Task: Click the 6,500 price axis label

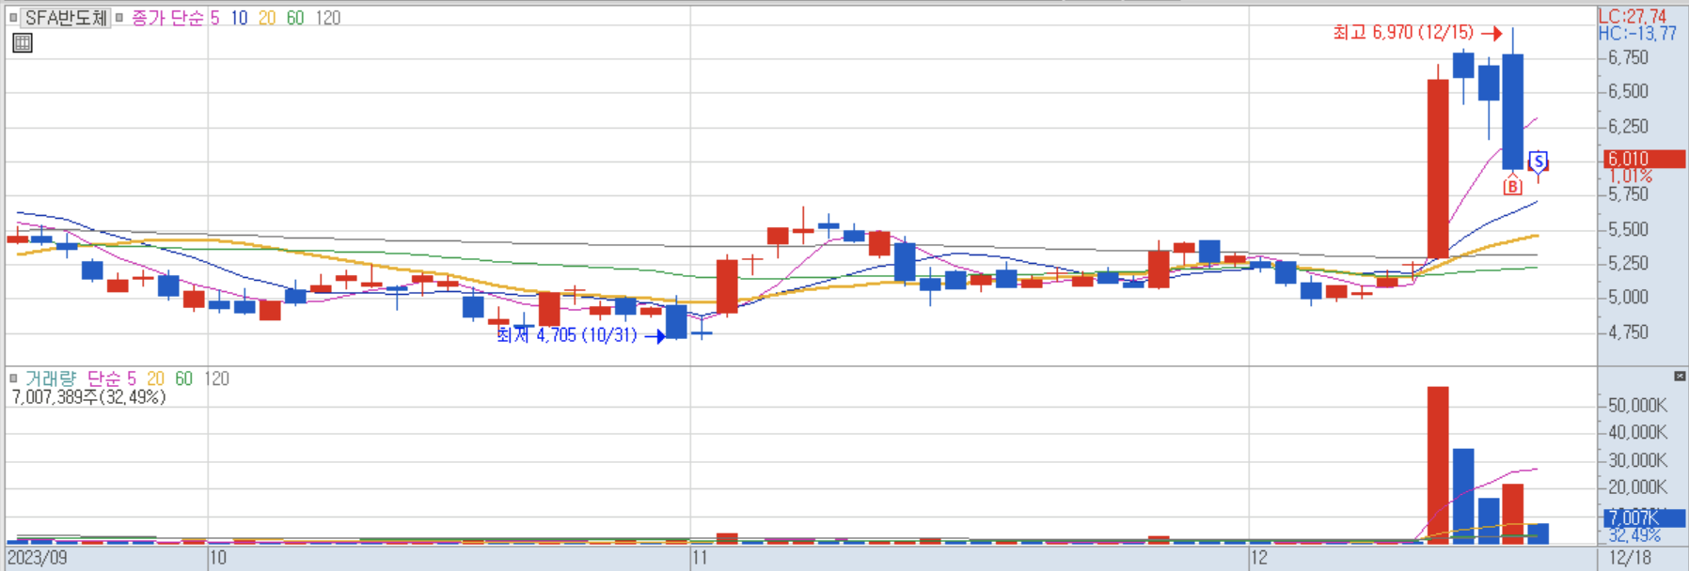Action: 1628,91
